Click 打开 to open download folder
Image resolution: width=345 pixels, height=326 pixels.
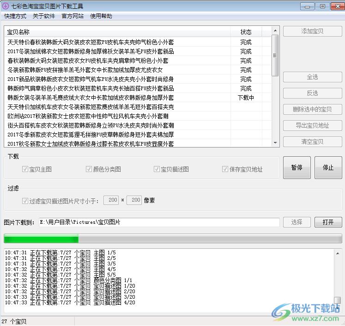(328, 222)
